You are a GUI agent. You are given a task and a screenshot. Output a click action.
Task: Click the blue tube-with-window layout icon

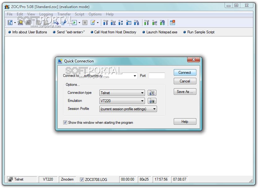[129, 23]
